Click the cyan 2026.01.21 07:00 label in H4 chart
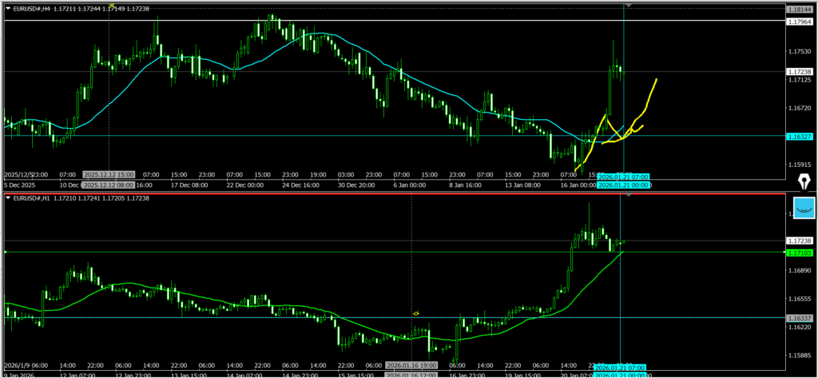The image size is (818, 378). click(623, 176)
